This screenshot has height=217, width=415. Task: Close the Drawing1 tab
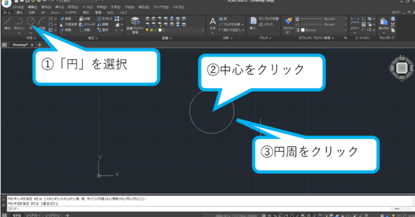[32, 45]
